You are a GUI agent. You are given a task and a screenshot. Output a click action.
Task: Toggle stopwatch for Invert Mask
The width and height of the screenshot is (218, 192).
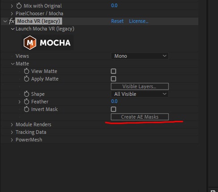pyautogui.click(x=26, y=109)
